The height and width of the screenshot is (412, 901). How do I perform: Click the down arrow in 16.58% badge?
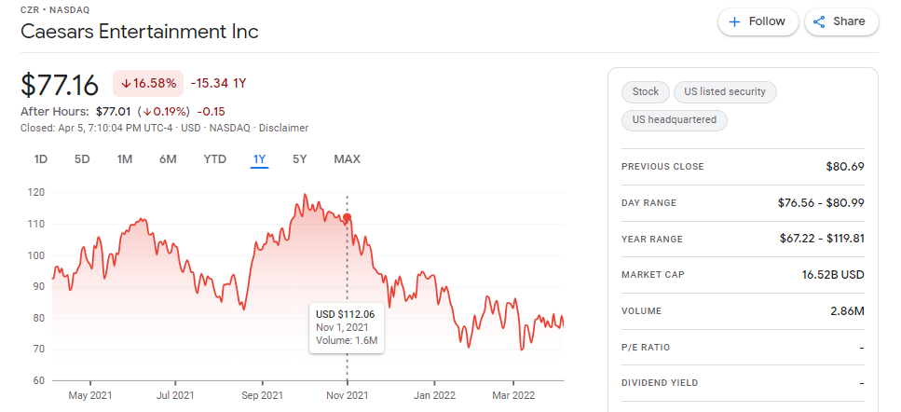(127, 84)
